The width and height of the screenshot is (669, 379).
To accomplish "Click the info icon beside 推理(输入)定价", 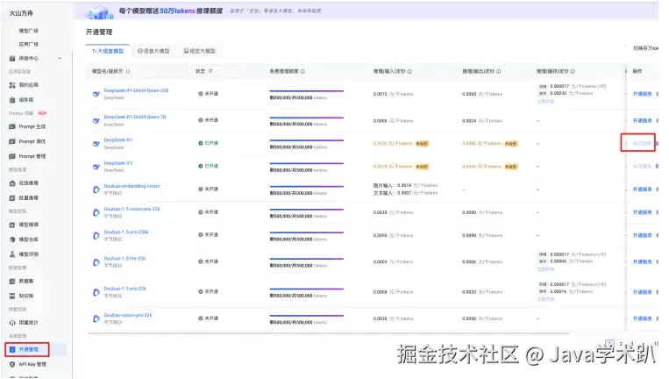I will tap(409, 71).
